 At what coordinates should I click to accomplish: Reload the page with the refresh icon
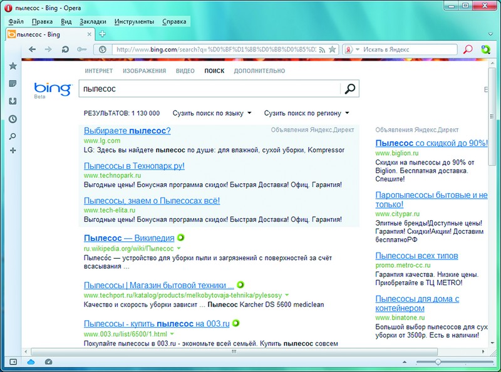(65, 49)
